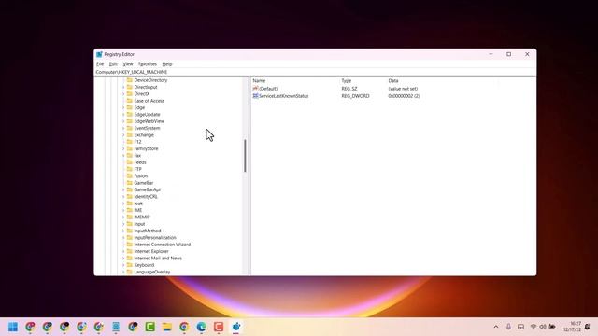This screenshot has height=336, width=598.
Task: Select the Exchange key
Action: (144, 135)
